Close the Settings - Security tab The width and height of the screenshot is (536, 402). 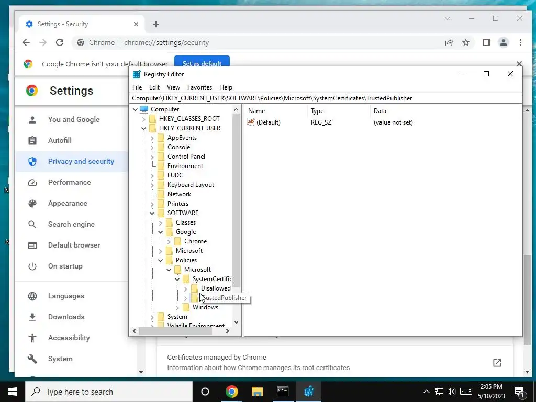136,24
